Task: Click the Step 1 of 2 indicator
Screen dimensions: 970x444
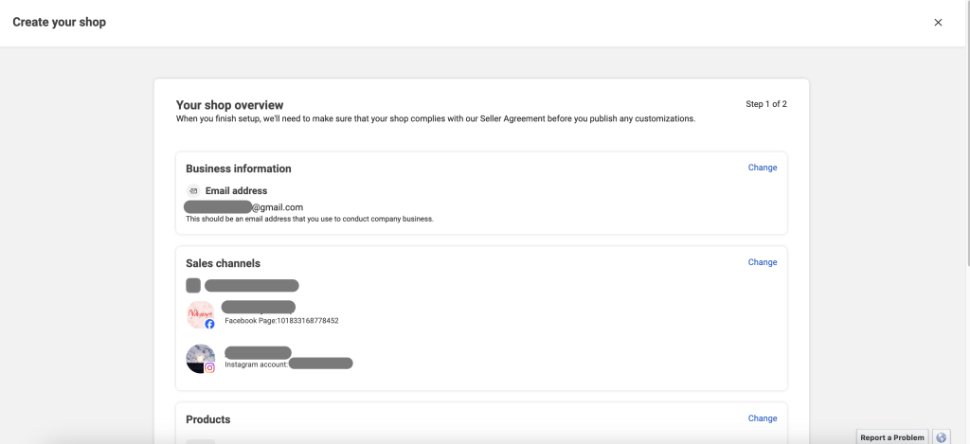Action: click(x=765, y=104)
